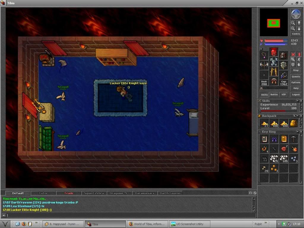Minimize the Skills panel

(297, 101)
